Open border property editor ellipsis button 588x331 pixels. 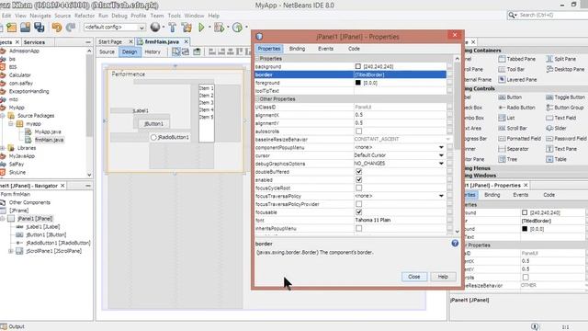click(x=449, y=74)
